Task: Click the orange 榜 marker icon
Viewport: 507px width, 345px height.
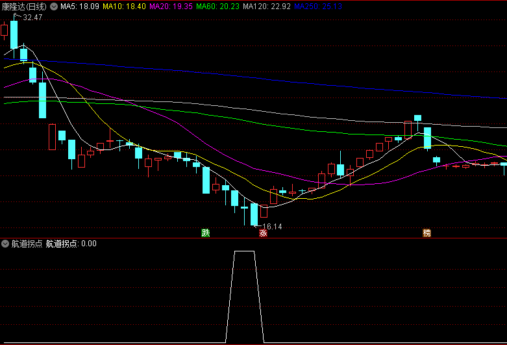Action: pos(427,233)
